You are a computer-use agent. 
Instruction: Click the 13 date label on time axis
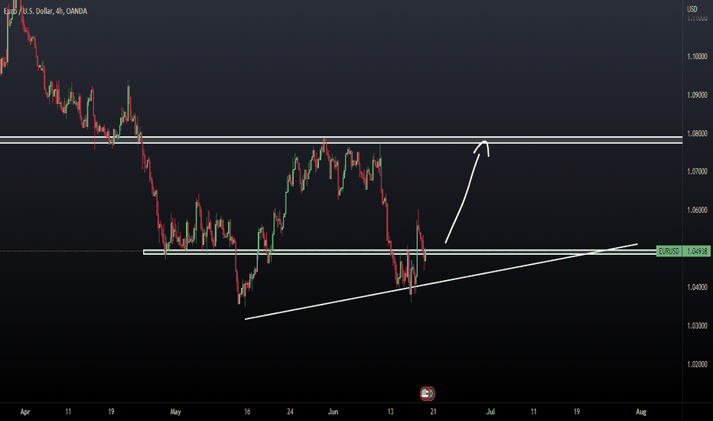point(390,412)
